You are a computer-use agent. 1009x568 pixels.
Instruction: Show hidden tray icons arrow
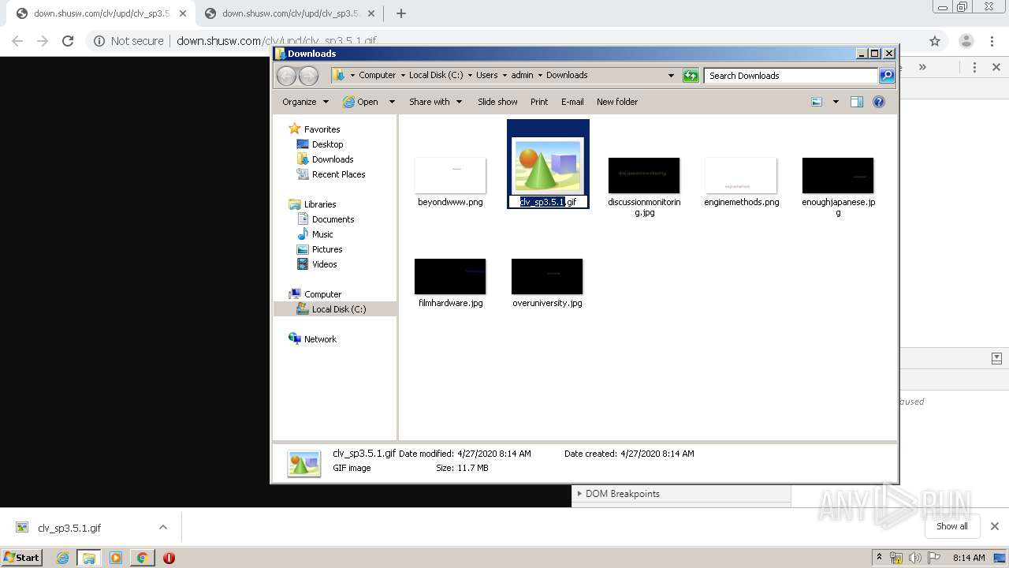pyautogui.click(x=880, y=558)
